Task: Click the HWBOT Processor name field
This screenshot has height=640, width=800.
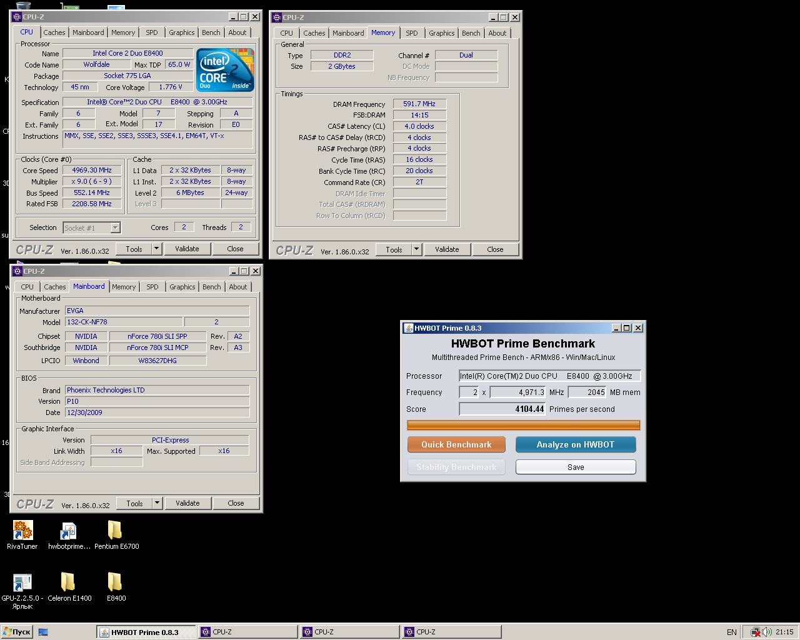Action: point(550,376)
